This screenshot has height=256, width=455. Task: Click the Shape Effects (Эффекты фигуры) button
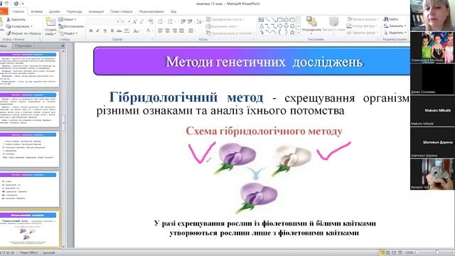click(x=362, y=33)
